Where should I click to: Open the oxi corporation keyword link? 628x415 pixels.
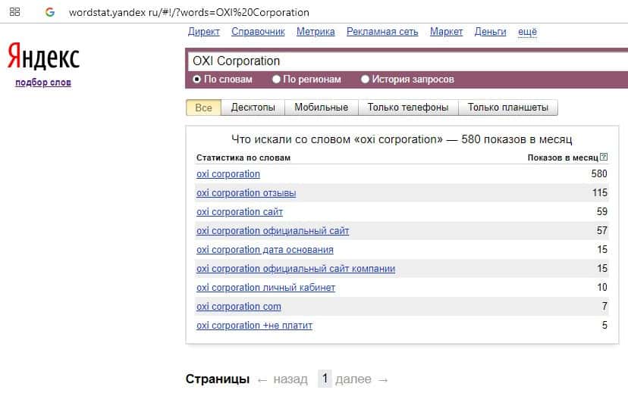pos(228,174)
